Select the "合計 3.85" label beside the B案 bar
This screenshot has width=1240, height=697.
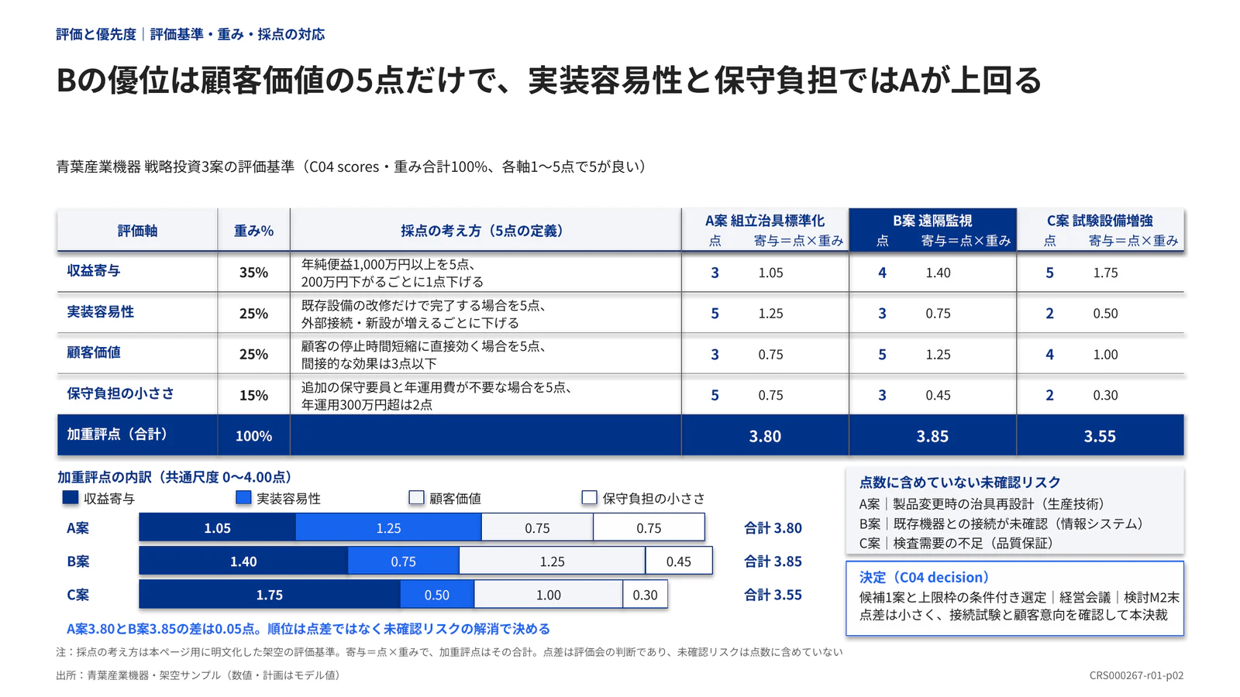(773, 561)
